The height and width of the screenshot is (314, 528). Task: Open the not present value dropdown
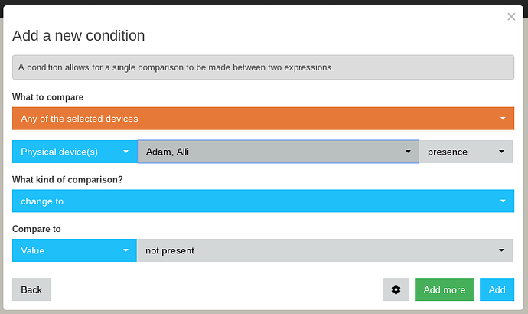click(325, 250)
